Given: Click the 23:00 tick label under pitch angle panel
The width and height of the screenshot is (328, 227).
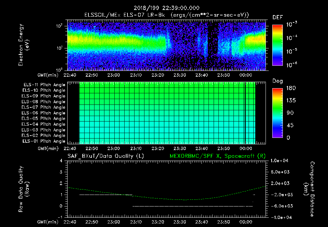Looking at the screenshot, I should click(114, 148).
